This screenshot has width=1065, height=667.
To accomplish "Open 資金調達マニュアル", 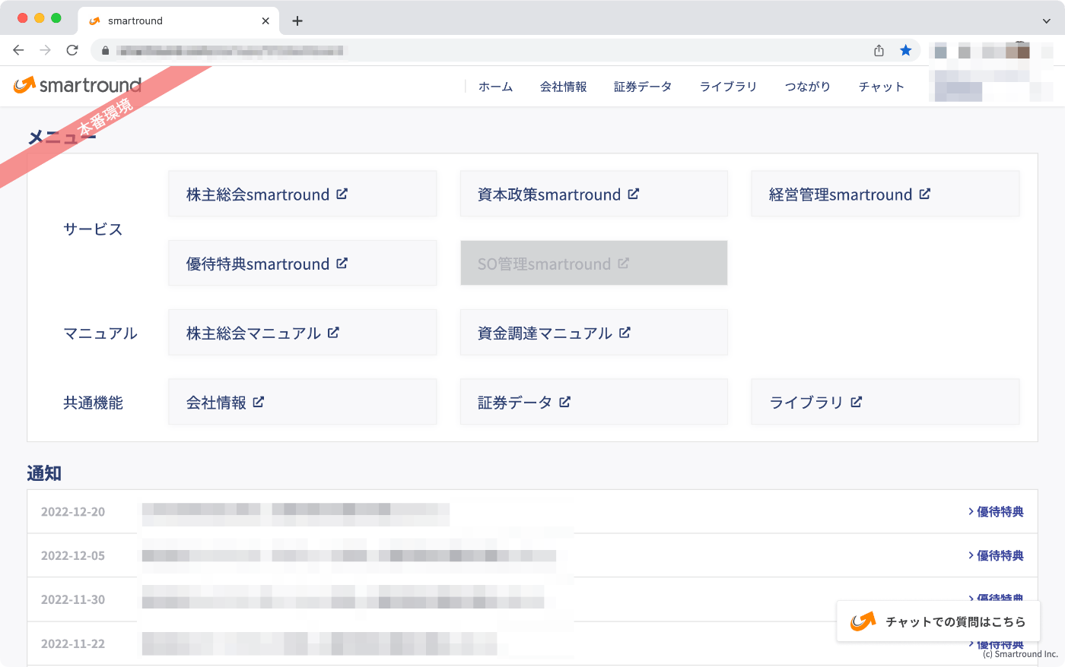I will (594, 332).
